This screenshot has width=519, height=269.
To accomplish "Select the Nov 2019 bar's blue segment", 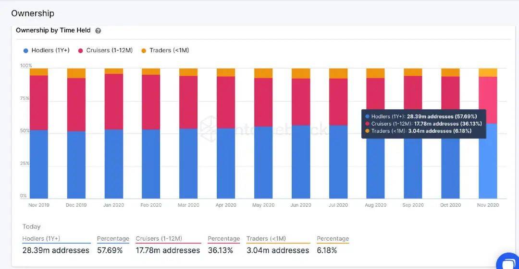I will coord(39,164).
